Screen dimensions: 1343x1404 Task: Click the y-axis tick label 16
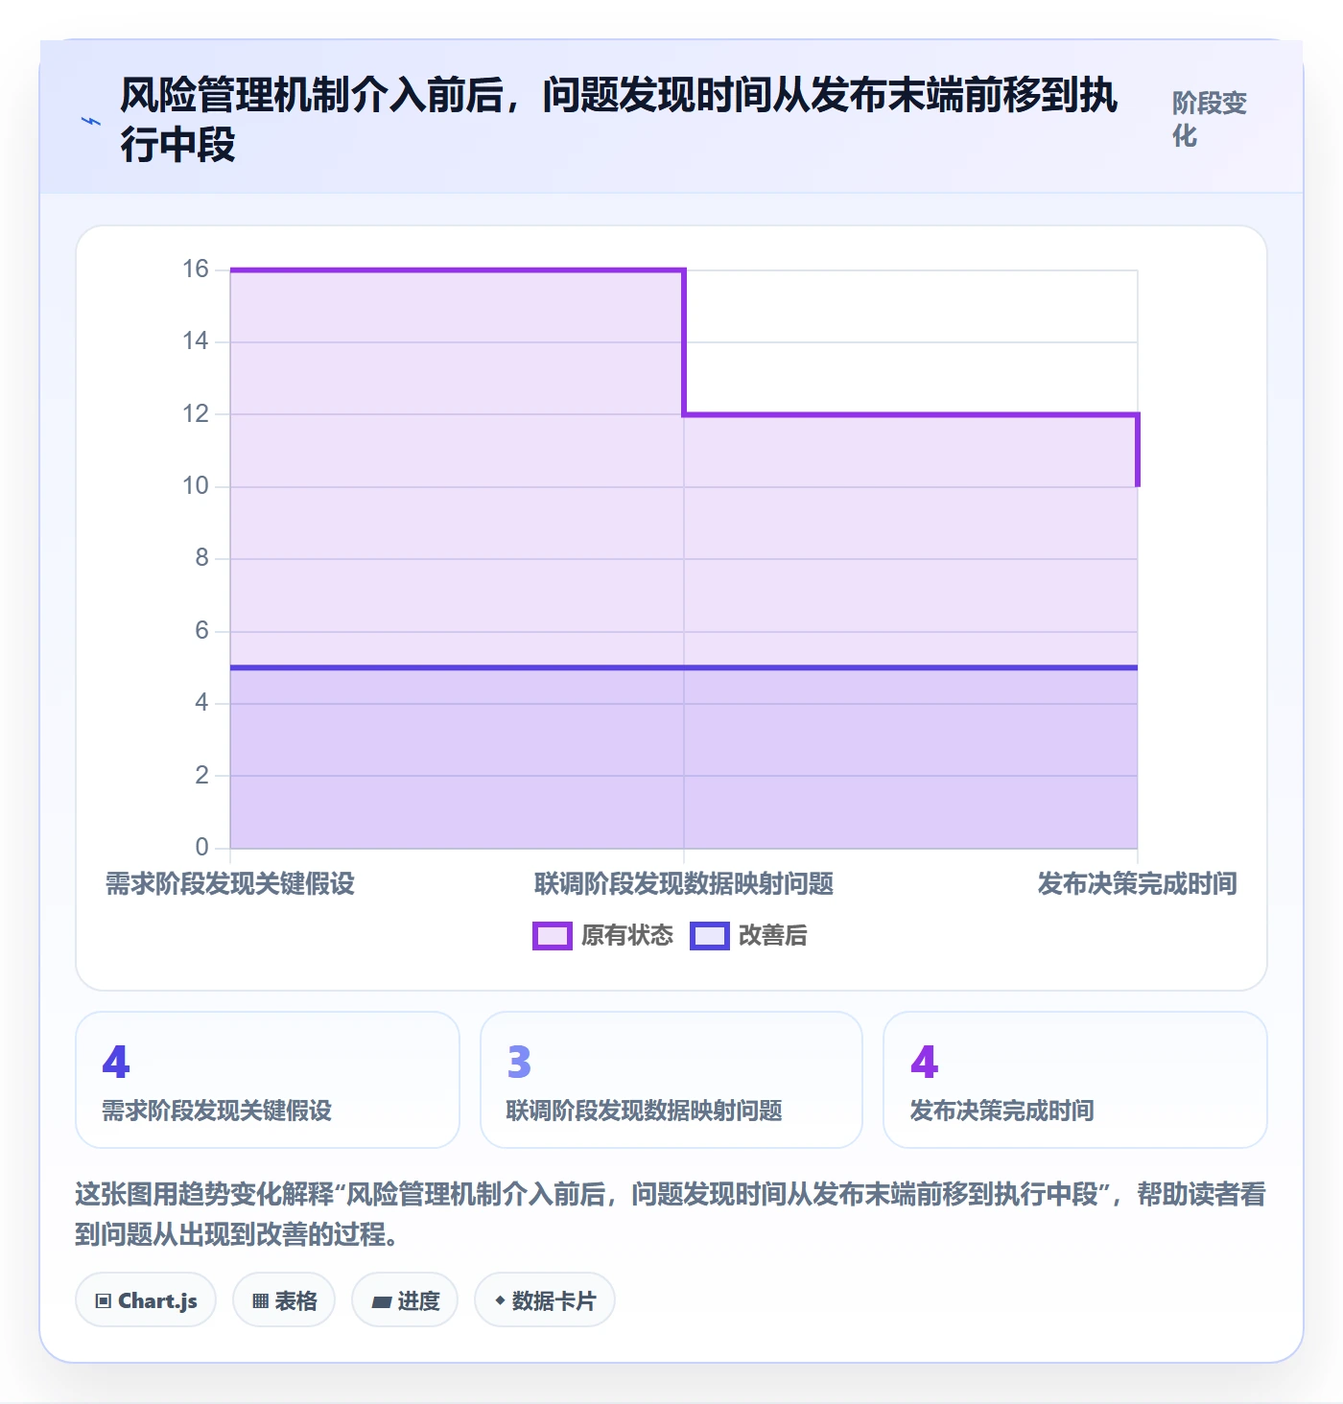(196, 269)
